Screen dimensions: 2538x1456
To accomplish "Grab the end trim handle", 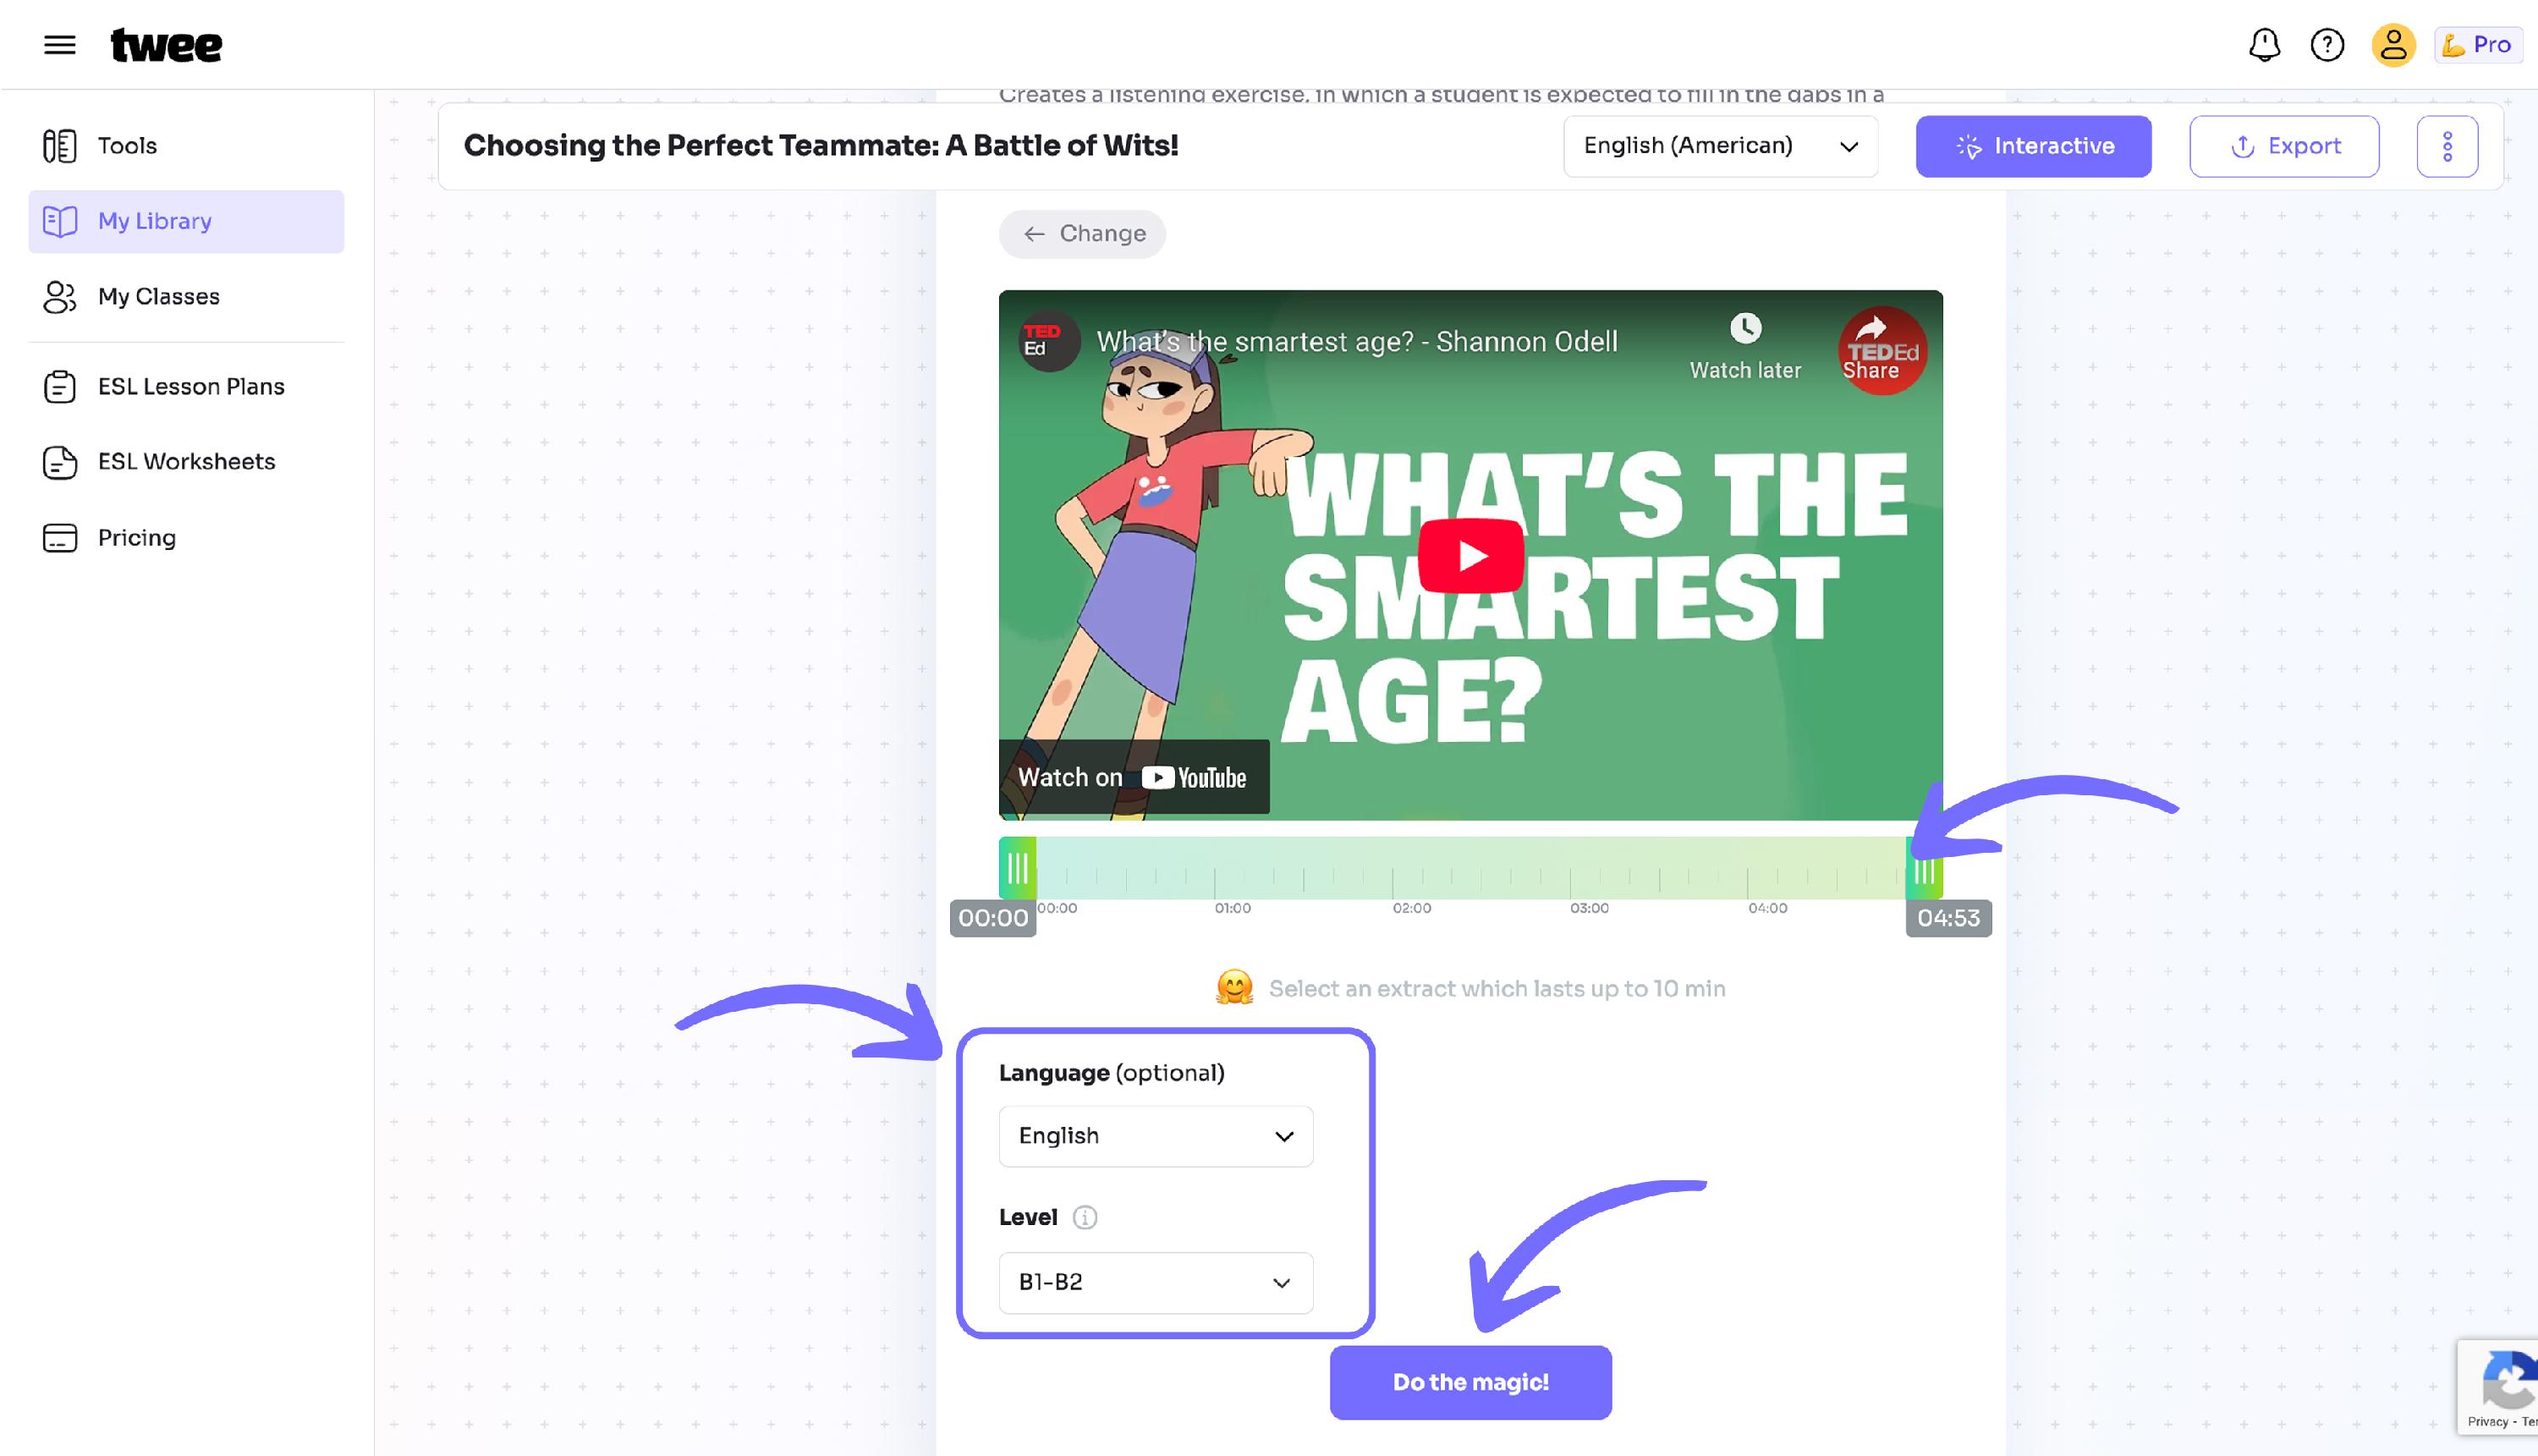I will click(1924, 868).
